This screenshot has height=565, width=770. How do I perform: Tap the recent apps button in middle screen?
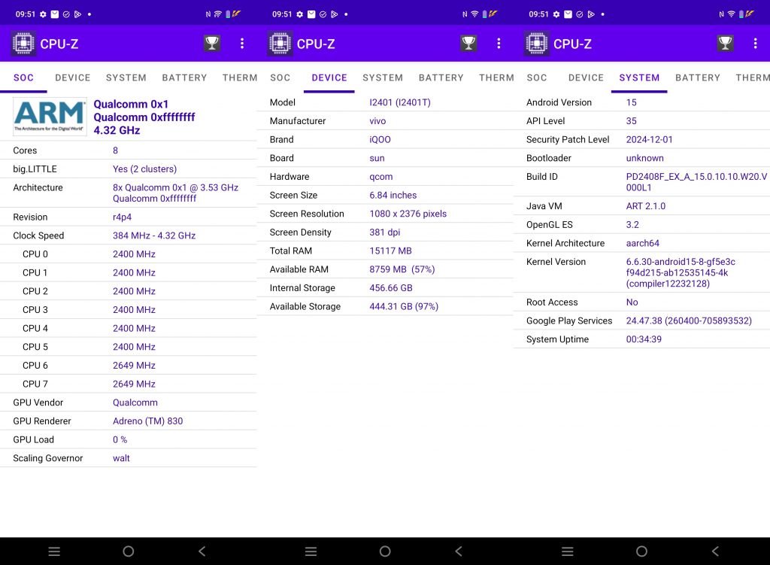311,551
